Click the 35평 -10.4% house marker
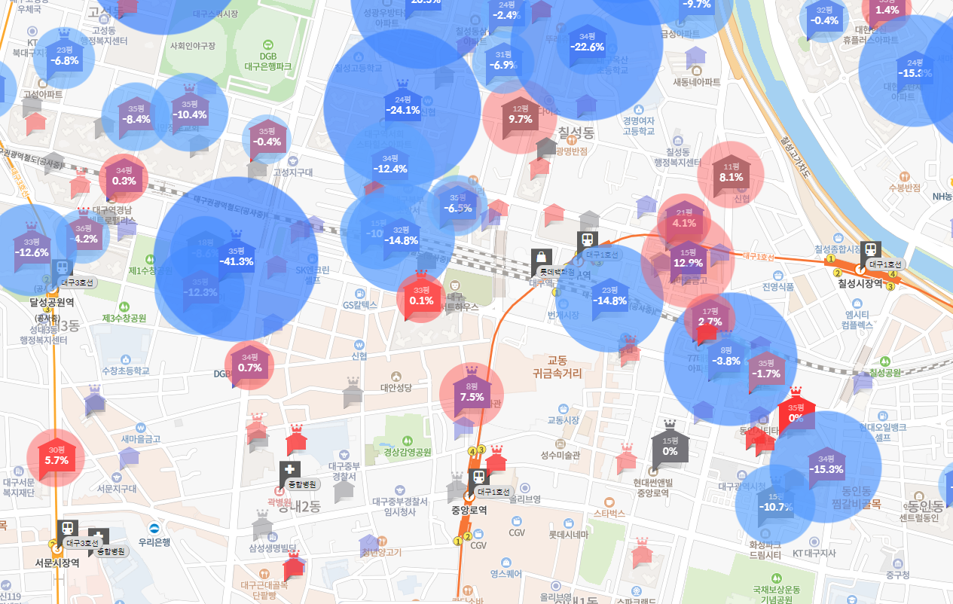 [189, 111]
